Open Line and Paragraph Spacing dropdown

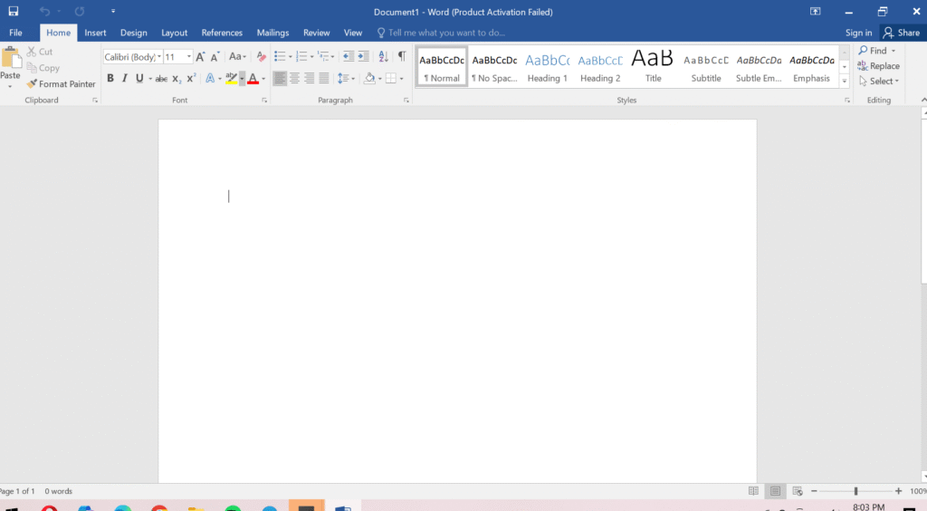pyautogui.click(x=346, y=78)
